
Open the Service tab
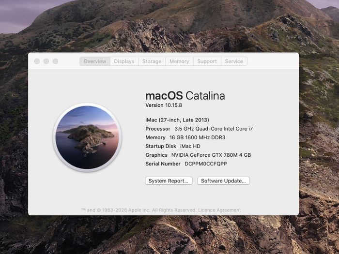point(234,61)
